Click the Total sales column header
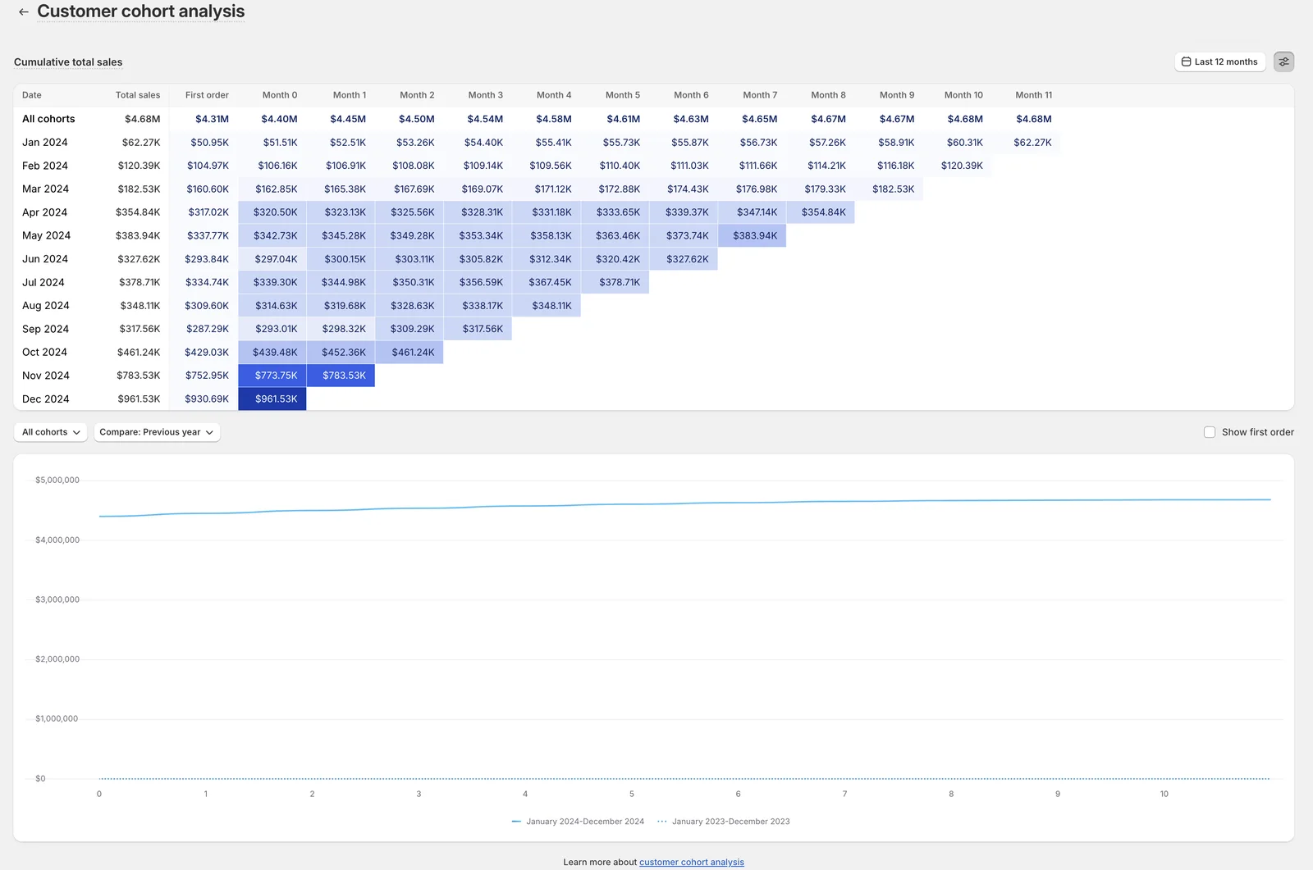This screenshot has height=870, width=1313. [x=138, y=95]
